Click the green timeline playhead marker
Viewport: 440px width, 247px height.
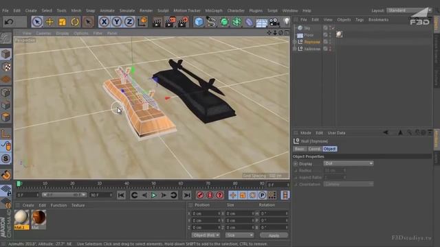[x=19, y=184]
